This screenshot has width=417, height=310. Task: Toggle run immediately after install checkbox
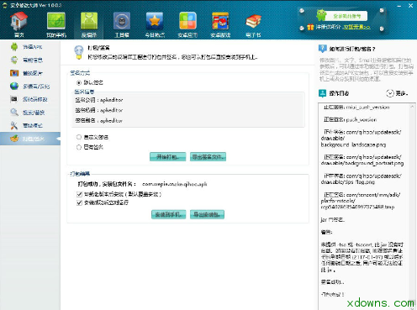tap(79, 202)
